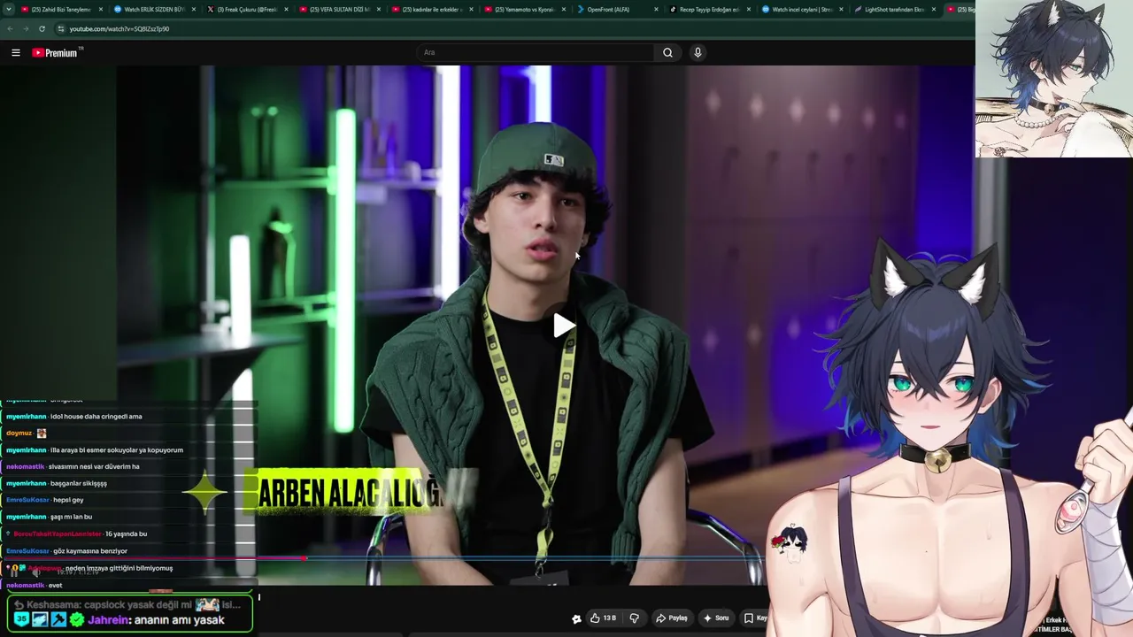Click the address bar URL
The image size is (1133, 637).
(x=119, y=29)
